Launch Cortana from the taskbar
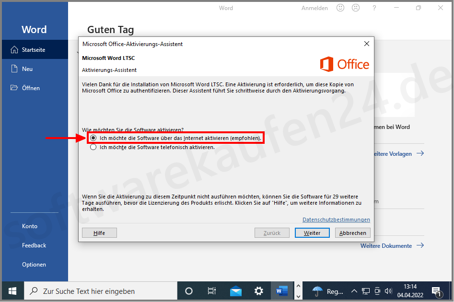 tap(188, 290)
